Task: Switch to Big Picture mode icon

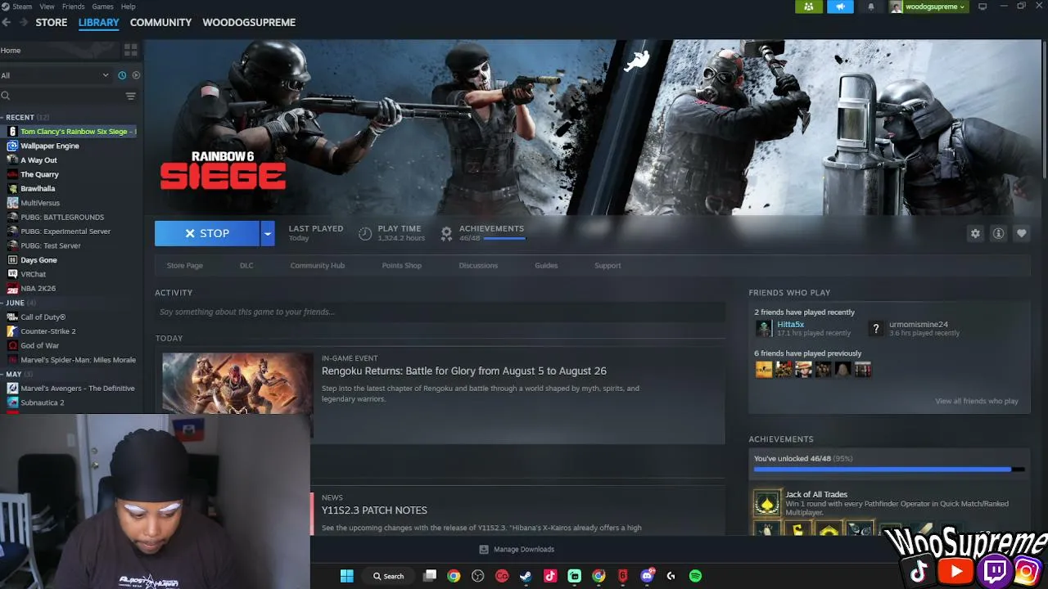Action: coord(982,7)
